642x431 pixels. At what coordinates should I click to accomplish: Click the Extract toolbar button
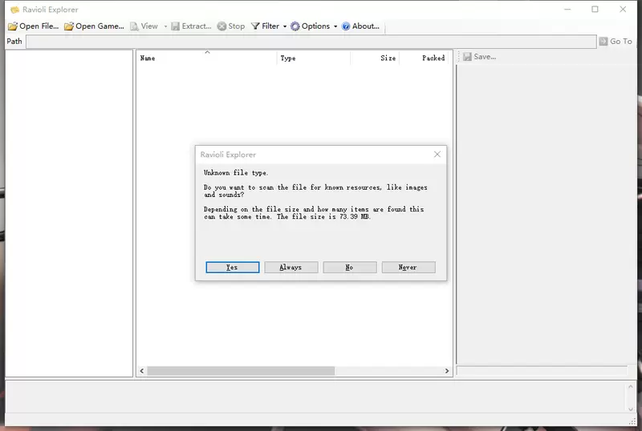tap(191, 26)
